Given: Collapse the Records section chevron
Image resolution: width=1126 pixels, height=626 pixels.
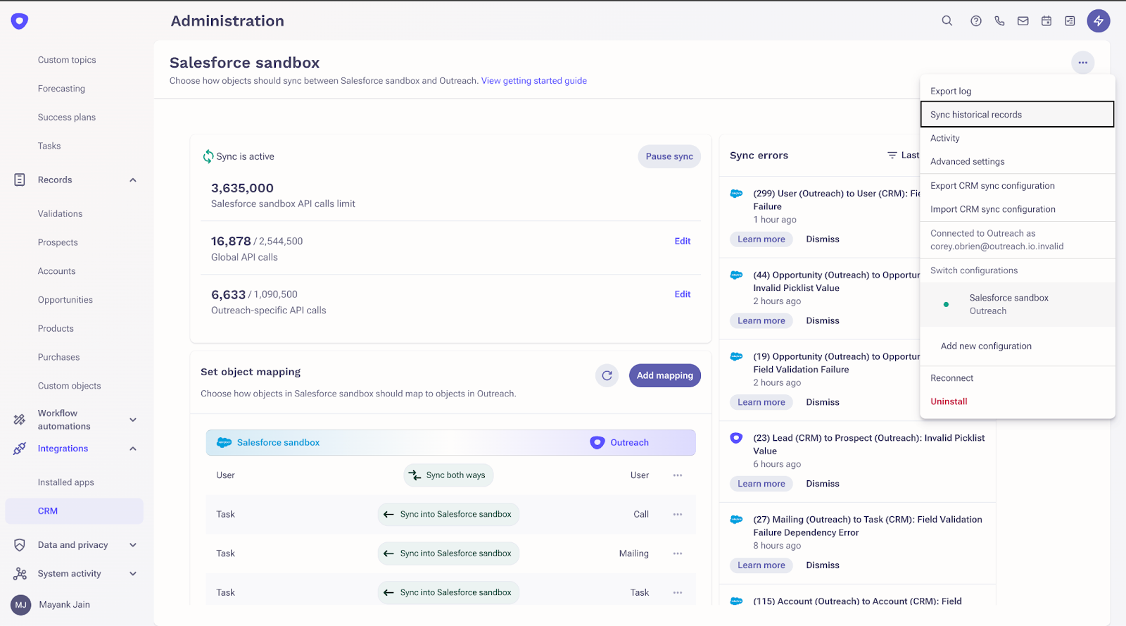Looking at the screenshot, I should [x=133, y=180].
